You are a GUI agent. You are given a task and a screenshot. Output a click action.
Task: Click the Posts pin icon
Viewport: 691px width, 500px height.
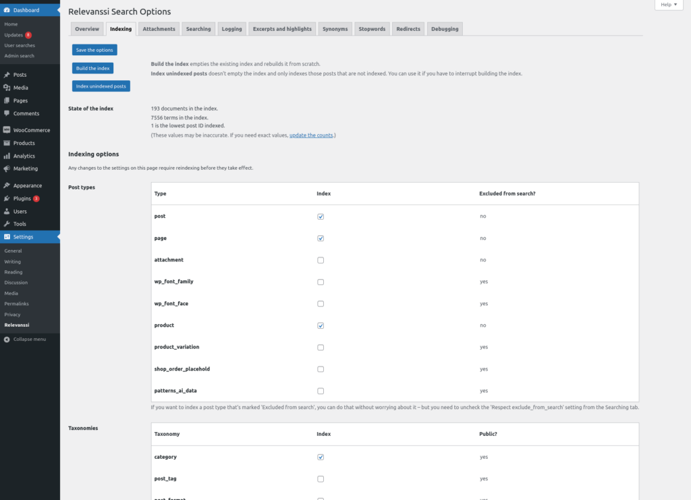[7, 75]
